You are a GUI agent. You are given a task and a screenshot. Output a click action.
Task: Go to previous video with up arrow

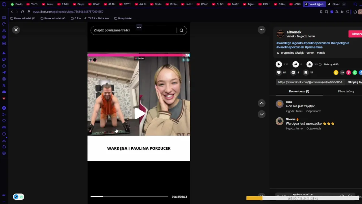(x=262, y=103)
